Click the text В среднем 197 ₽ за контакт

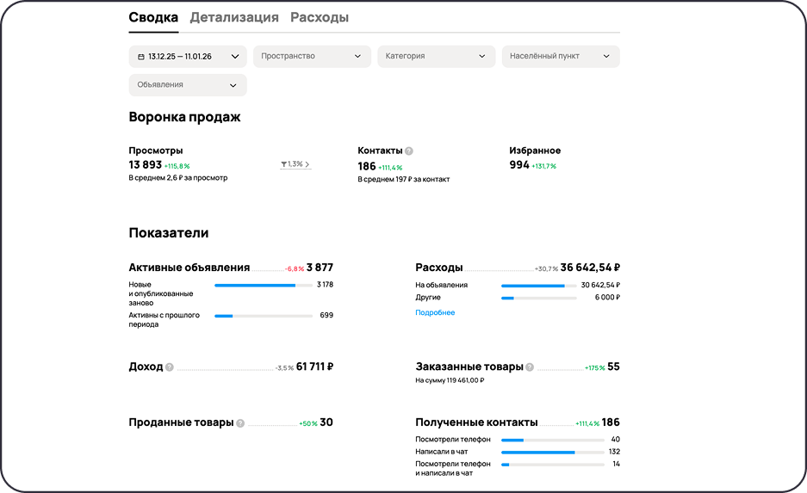403,180
